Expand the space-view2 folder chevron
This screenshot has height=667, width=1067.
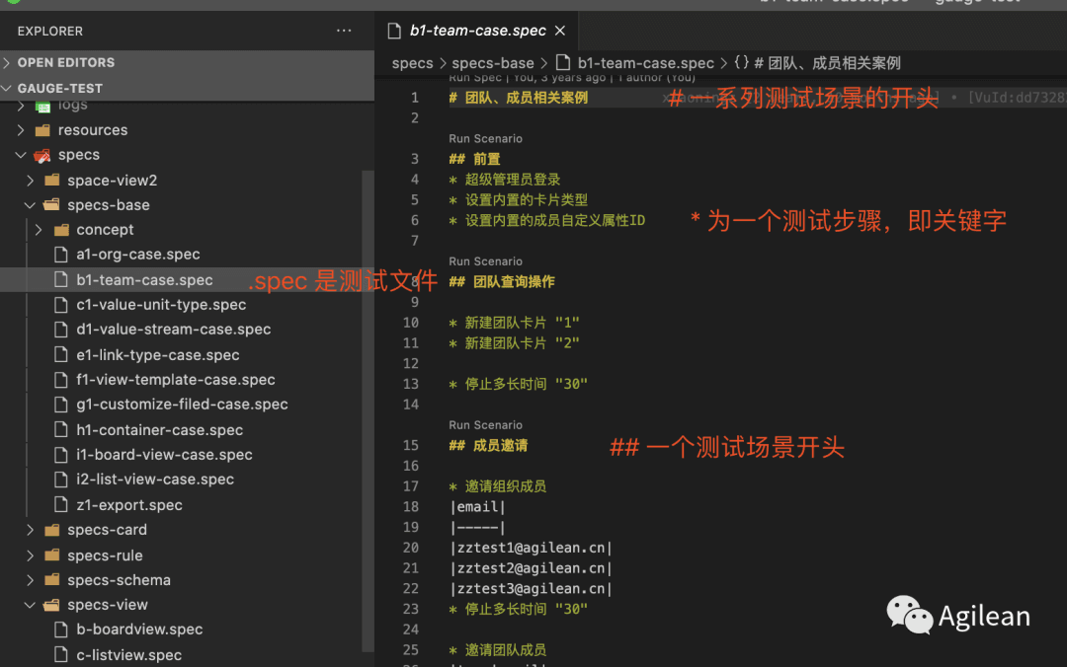coord(30,181)
